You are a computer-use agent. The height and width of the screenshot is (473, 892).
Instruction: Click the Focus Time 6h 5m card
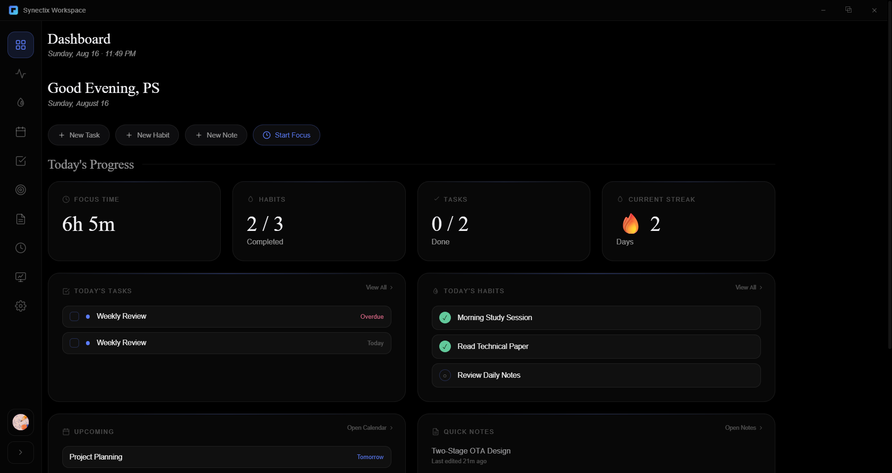(x=134, y=221)
